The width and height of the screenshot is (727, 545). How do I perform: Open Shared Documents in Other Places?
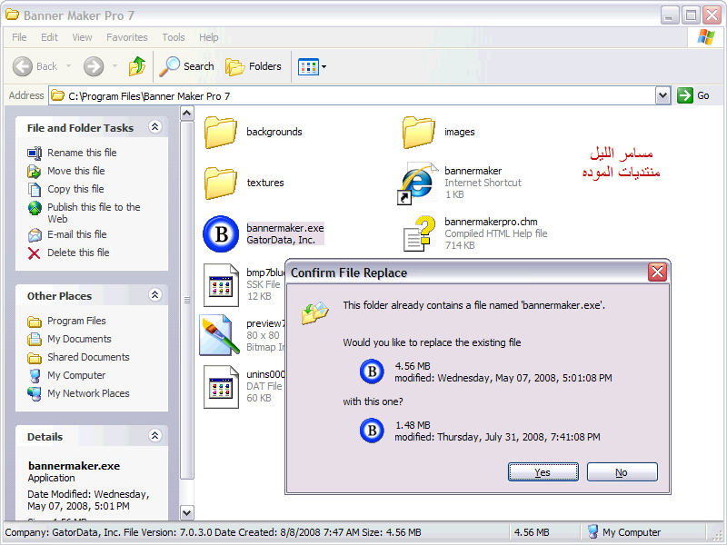(x=88, y=357)
